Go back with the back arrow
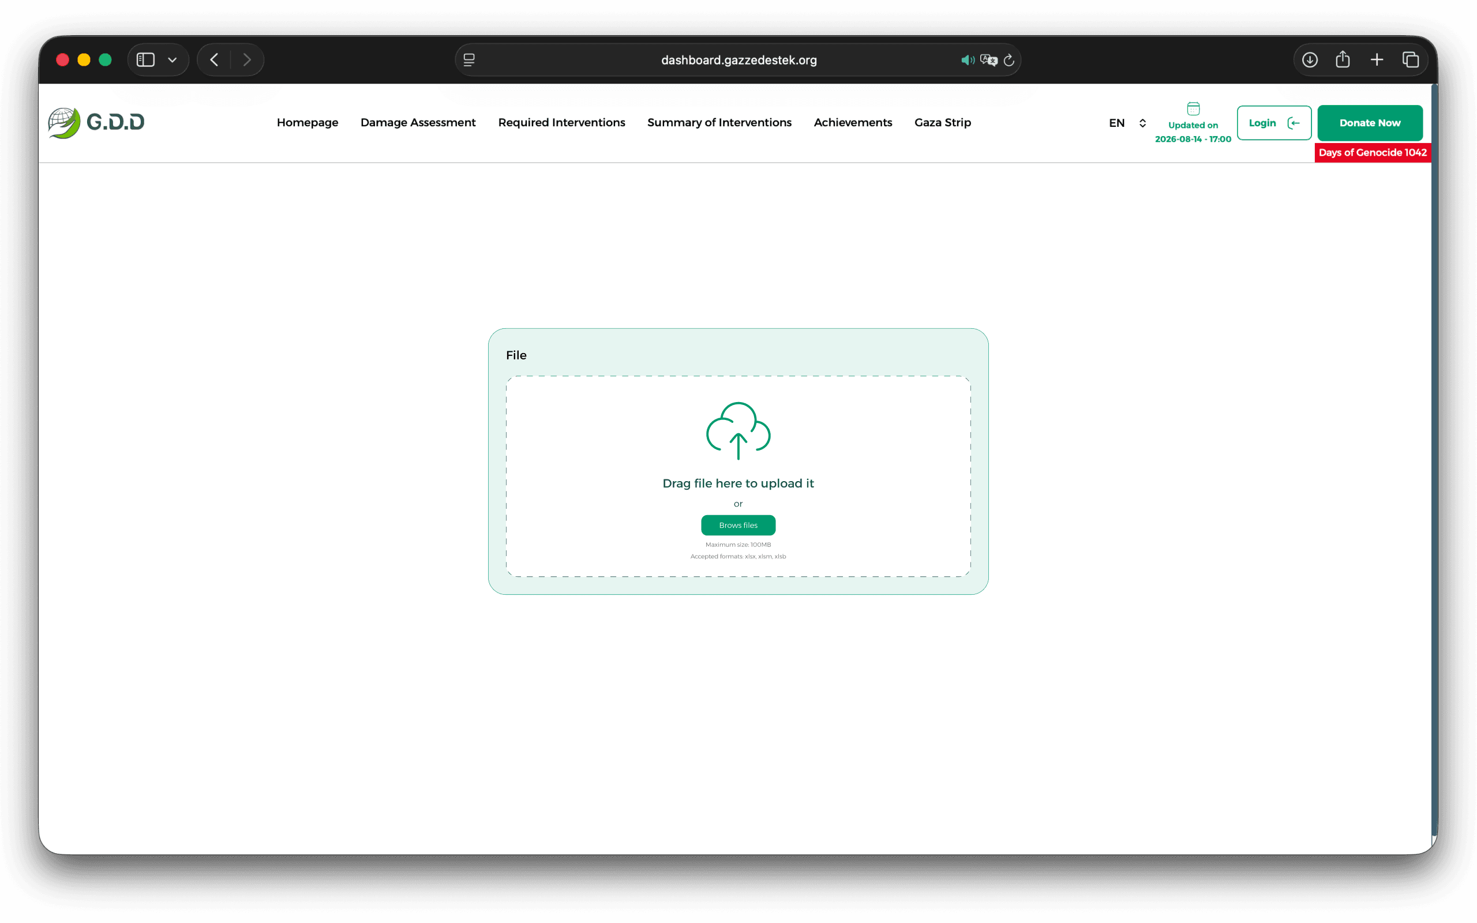The width and height of the screenshot is (1477, 923). pyautogui.click(x=214, y=60)
